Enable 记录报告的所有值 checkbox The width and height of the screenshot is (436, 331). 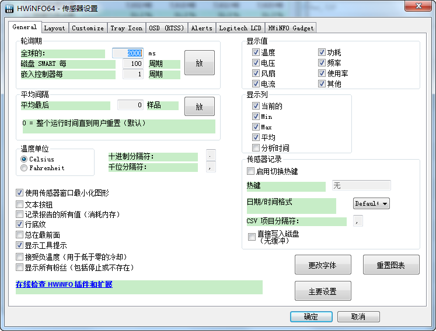point(19,214)
